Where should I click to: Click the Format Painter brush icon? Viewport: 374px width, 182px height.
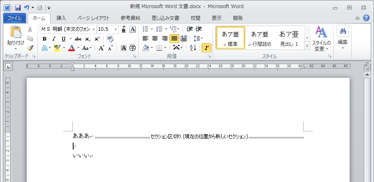30,48
